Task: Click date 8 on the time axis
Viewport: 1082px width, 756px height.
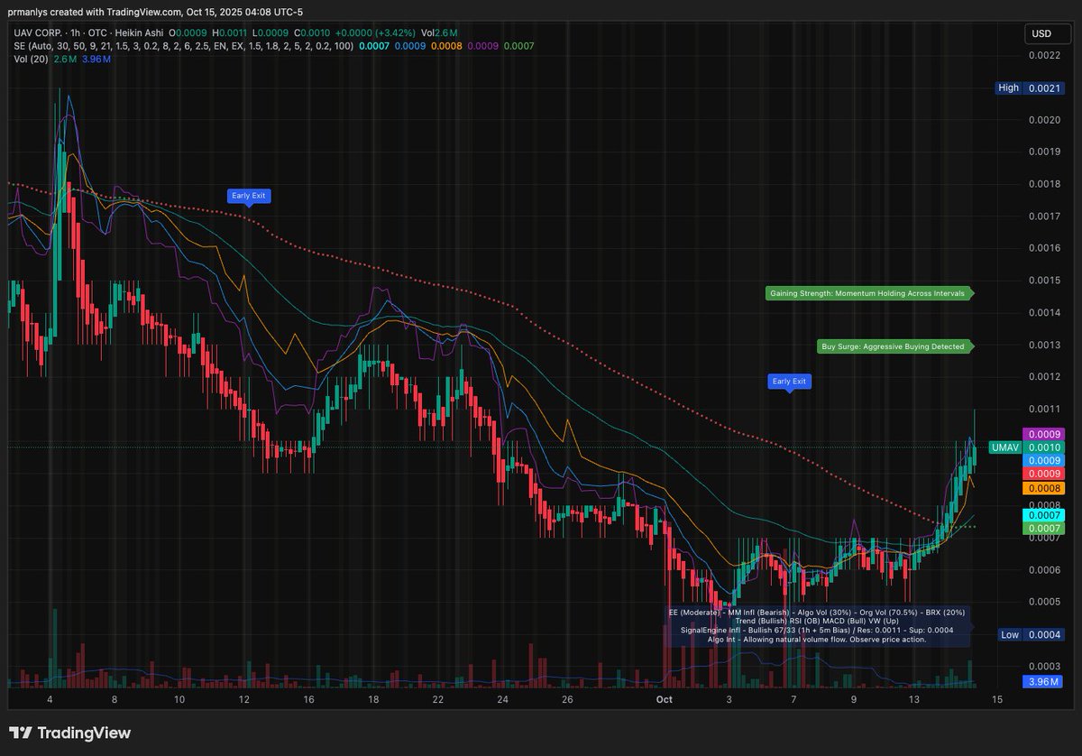Action: [x=115, y=699]
